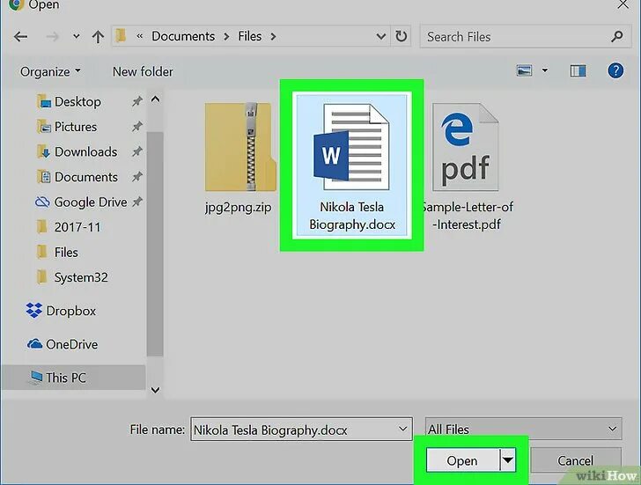This screenshot has height=485, width=641.
Task: Select the Nikola Tesla Biography.docx Word icon
Action: tap(351, 147)
